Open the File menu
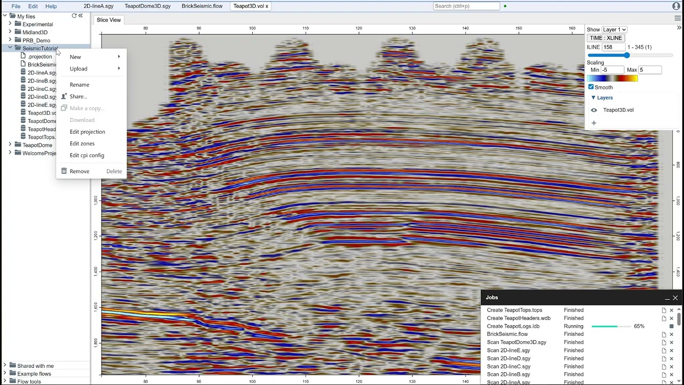684x385 pixels. coord(16,6)
